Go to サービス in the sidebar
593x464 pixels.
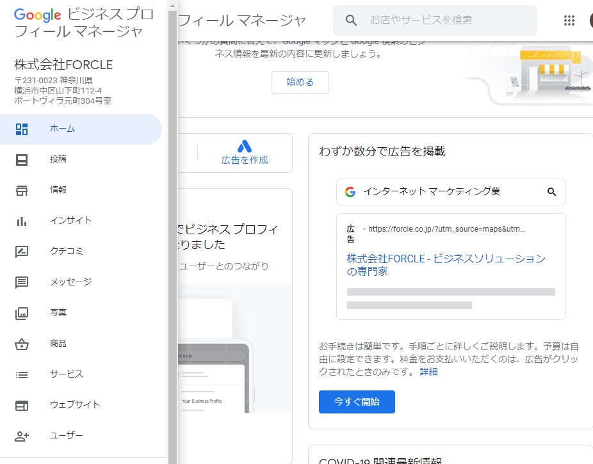(81, 374)
